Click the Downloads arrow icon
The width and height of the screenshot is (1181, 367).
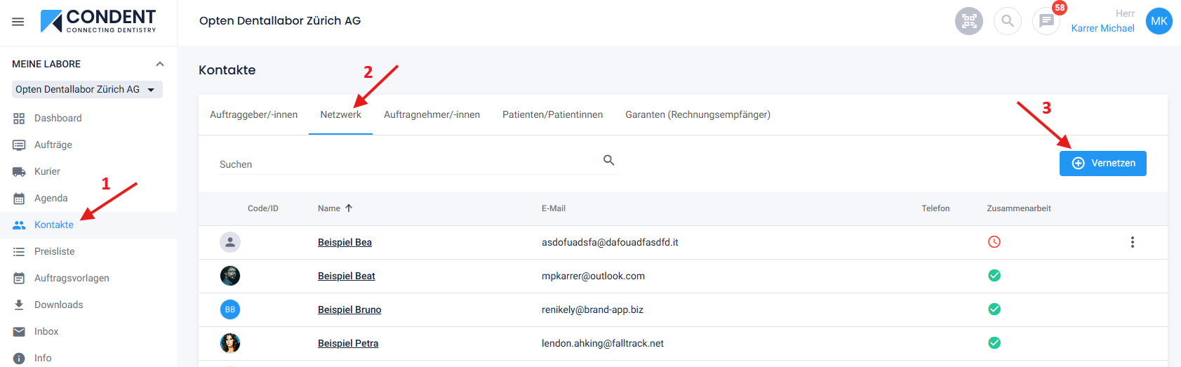19,305
